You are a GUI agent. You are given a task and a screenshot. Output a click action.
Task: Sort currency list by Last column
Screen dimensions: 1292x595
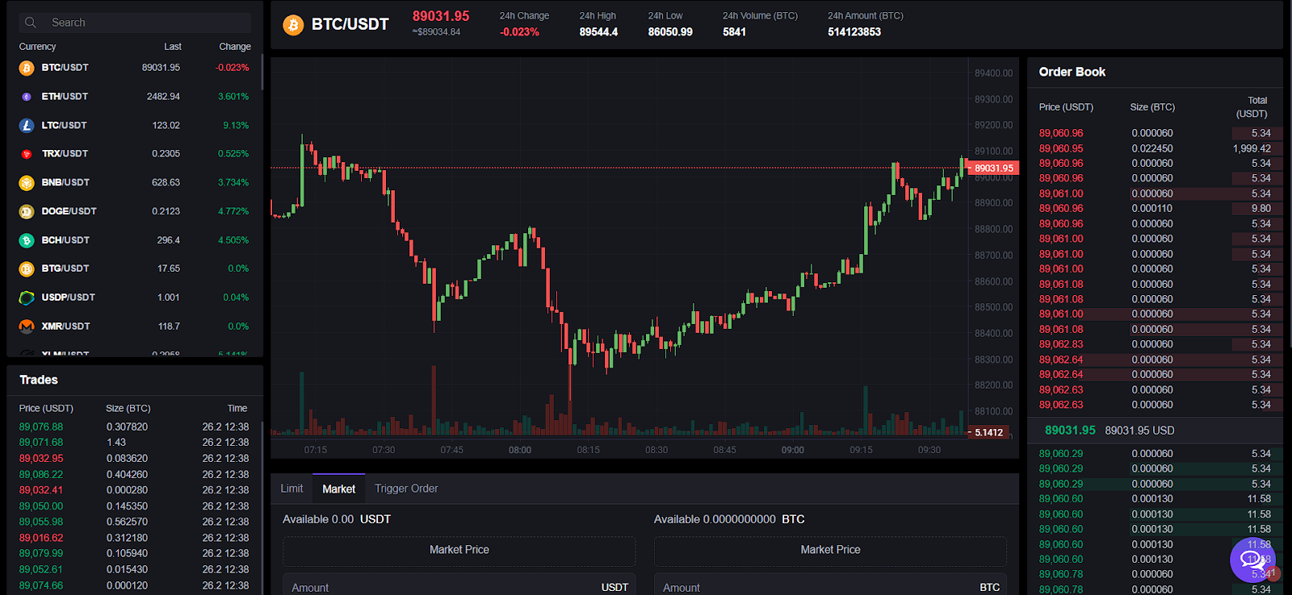(x=173, y=47)
